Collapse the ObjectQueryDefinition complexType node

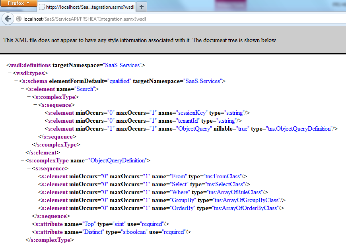tap(23, 160)
